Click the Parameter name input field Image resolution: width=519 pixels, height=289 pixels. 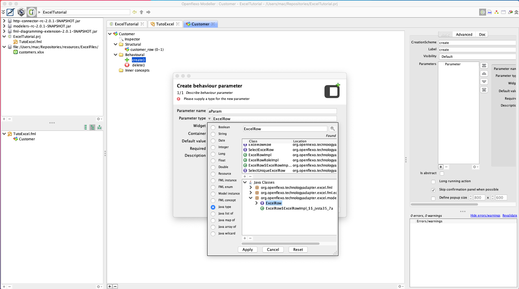[272, 111]
